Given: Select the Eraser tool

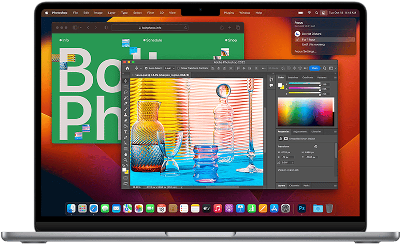Looking at the screenshot, I should (x=125, y=120).
